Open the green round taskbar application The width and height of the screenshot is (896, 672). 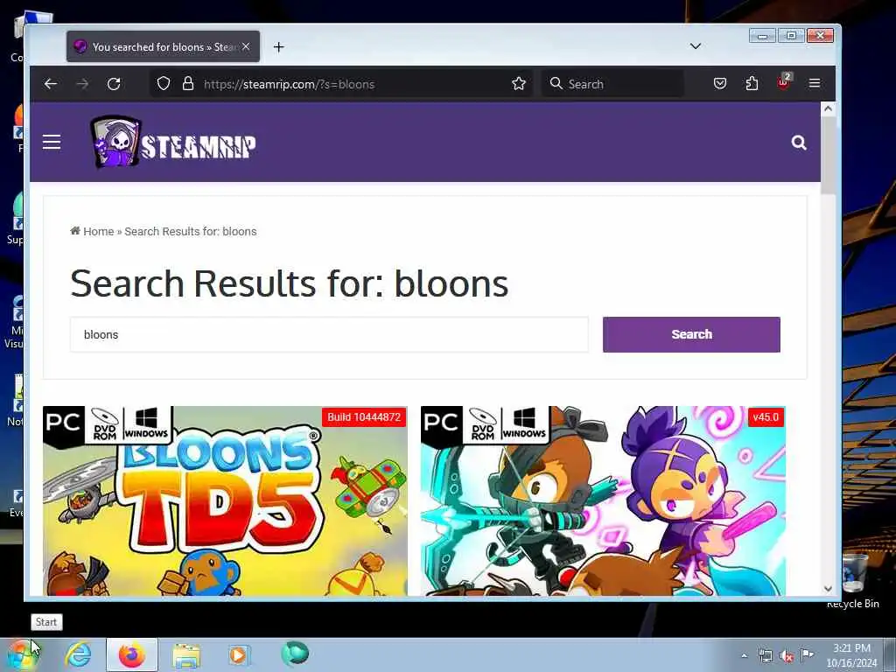pyautogui.click(x=295, y=654)
